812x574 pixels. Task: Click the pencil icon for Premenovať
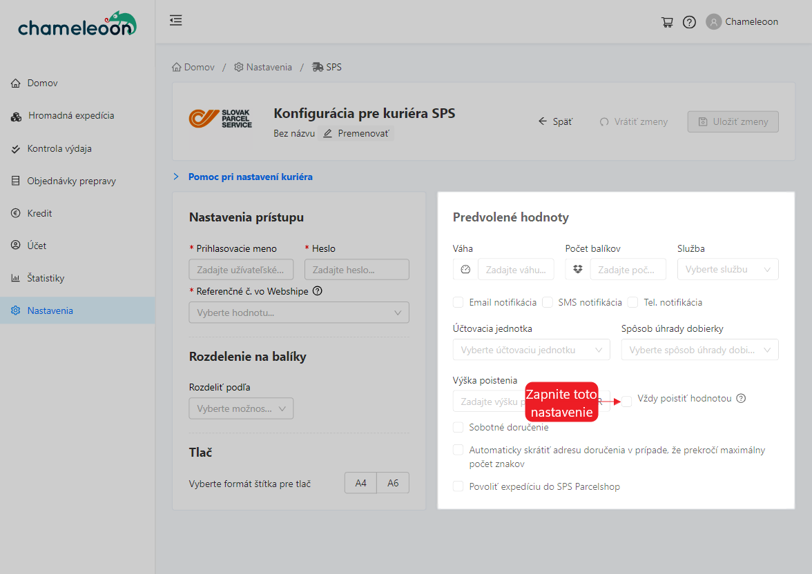(x=328, y=133)
